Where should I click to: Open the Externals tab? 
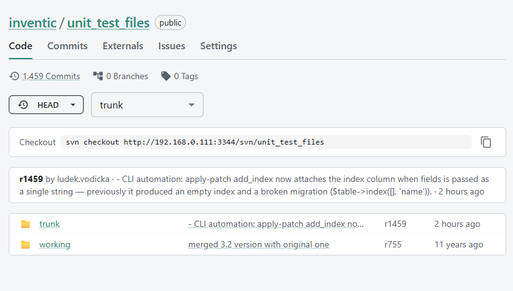point(123,46)
